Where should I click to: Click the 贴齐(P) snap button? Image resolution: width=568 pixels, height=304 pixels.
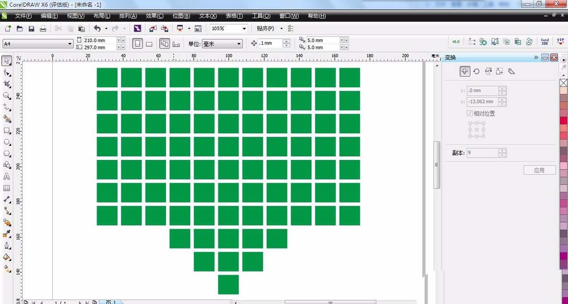click(265, 28)
